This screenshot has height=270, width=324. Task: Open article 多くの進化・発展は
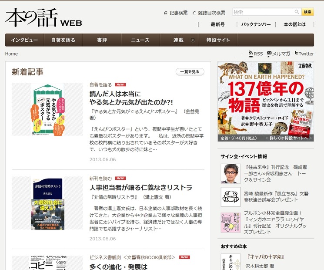coord(119,267)
